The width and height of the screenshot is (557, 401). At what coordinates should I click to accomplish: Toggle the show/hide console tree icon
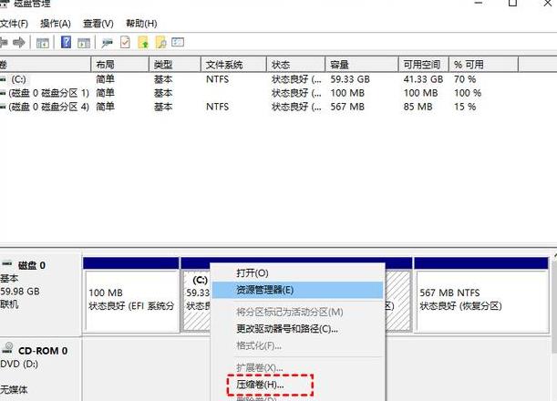coord(43,43)
